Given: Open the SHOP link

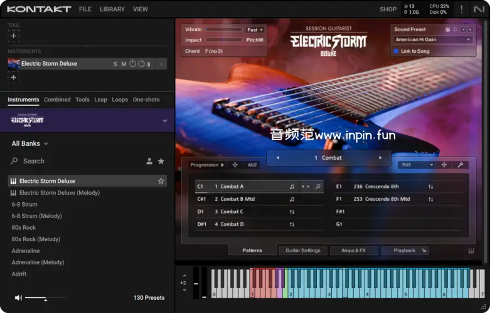Looking at the screenshot, I should [x=388, y=9].
